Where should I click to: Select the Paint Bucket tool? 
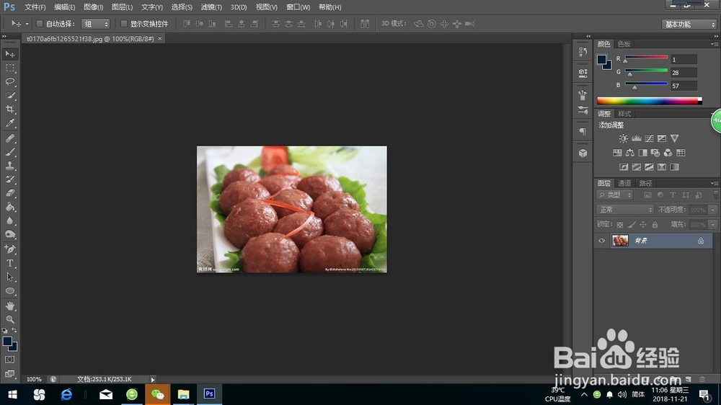9,207
